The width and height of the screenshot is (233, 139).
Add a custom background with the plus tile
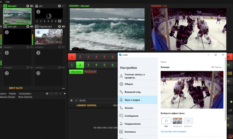188,121
